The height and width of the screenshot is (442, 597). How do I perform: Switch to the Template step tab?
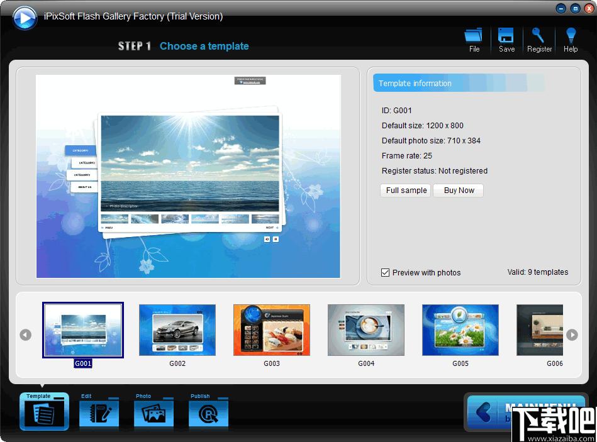[44, 412]
